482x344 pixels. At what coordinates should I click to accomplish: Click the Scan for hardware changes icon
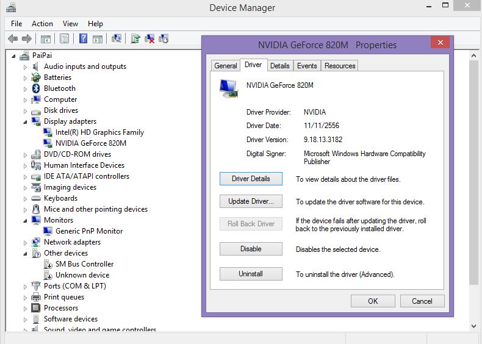[117, 39]
